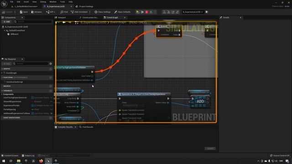
Task: Toggle visibility of PortalSpacing variable
Action: pyautogui.click(x=52, y=109)
